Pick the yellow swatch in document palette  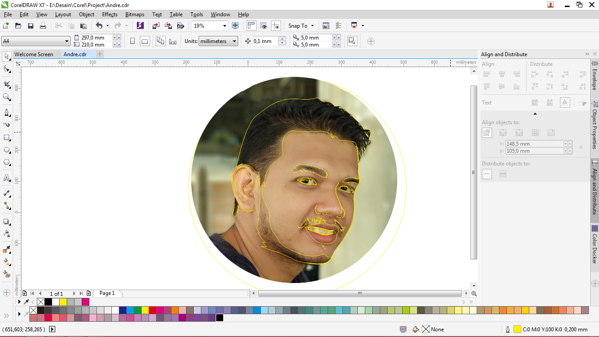point(63,302)
